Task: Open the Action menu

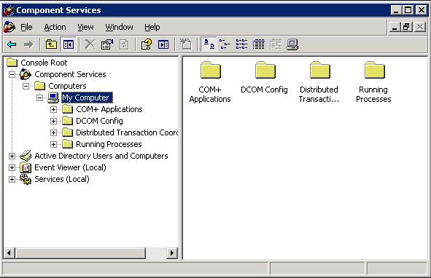Action: click(55, 27)
